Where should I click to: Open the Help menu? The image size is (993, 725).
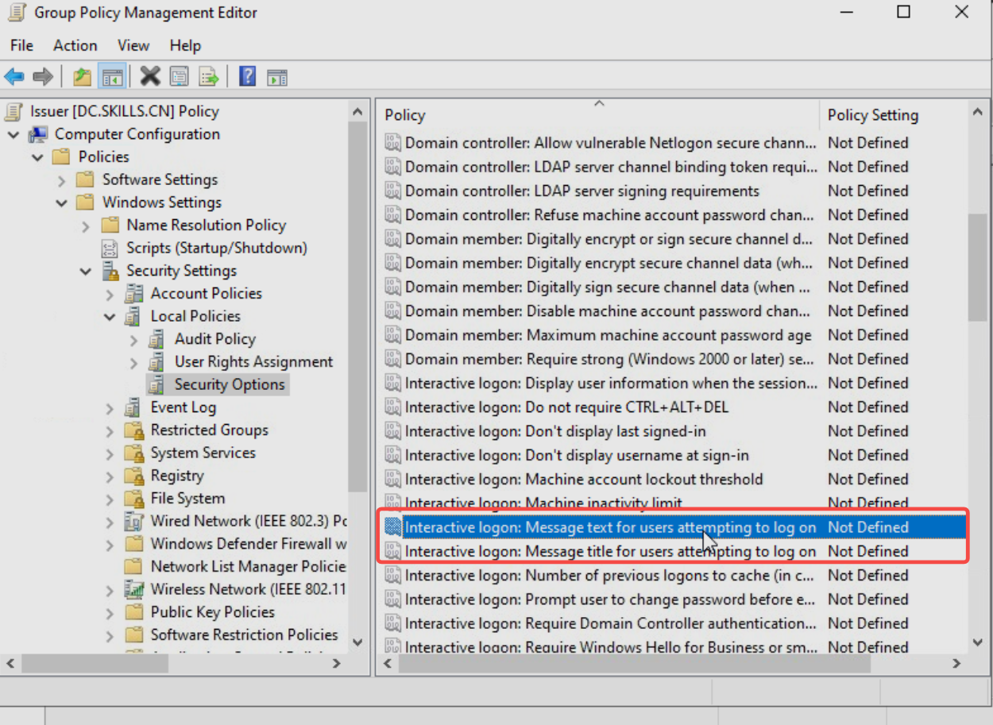pos(185,45)
